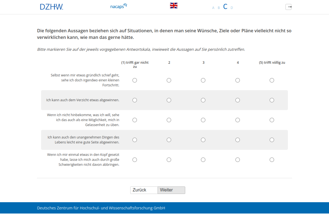Select font size B

[219, 8]
